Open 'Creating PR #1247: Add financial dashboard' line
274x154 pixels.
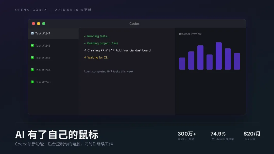point(117,50)
